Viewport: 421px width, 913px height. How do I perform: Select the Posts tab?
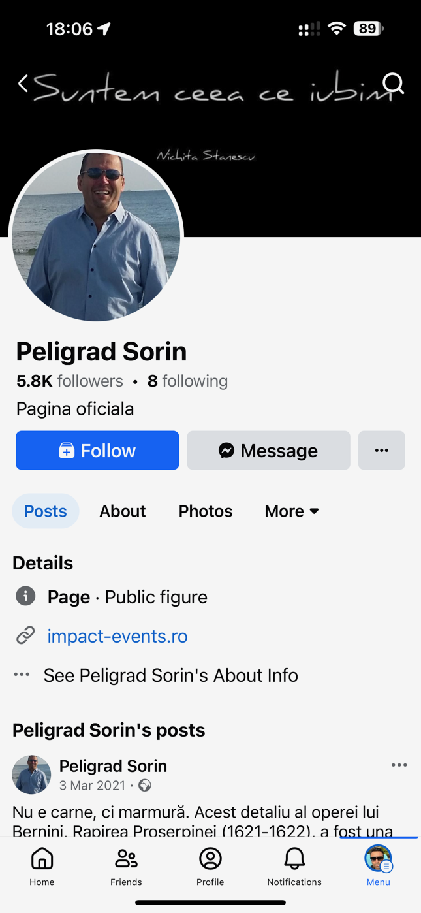point(46,511)
